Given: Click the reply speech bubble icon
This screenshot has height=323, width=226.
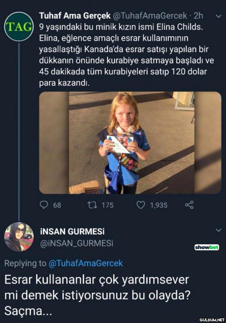Looking at the screenshot, I should click(44, 205).
